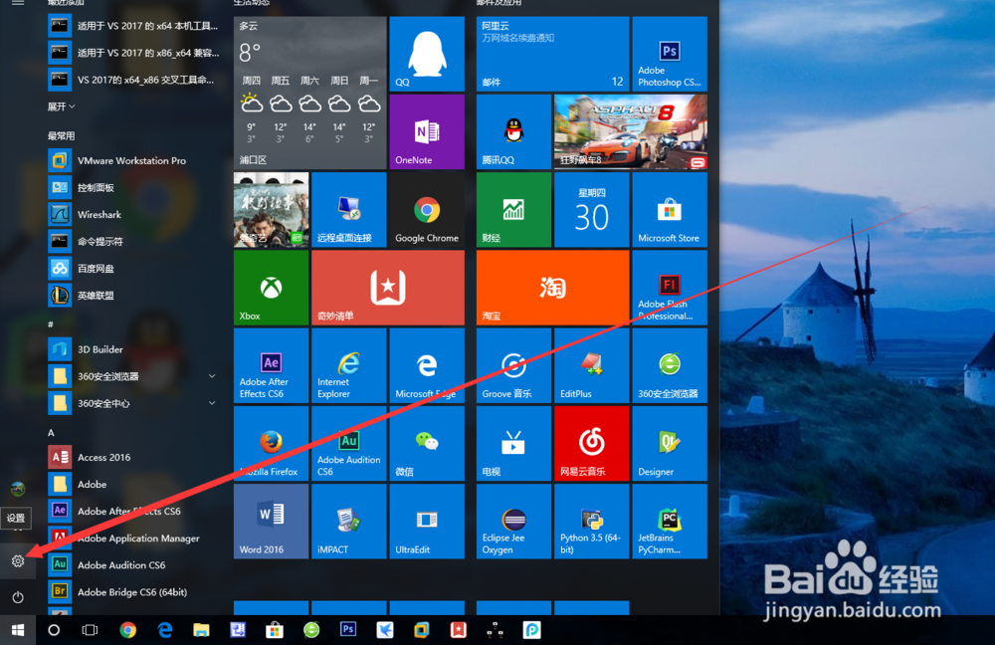Open the 360安全浏览器 tile
The width and height of the screenshot is (995, 645).
670,365
